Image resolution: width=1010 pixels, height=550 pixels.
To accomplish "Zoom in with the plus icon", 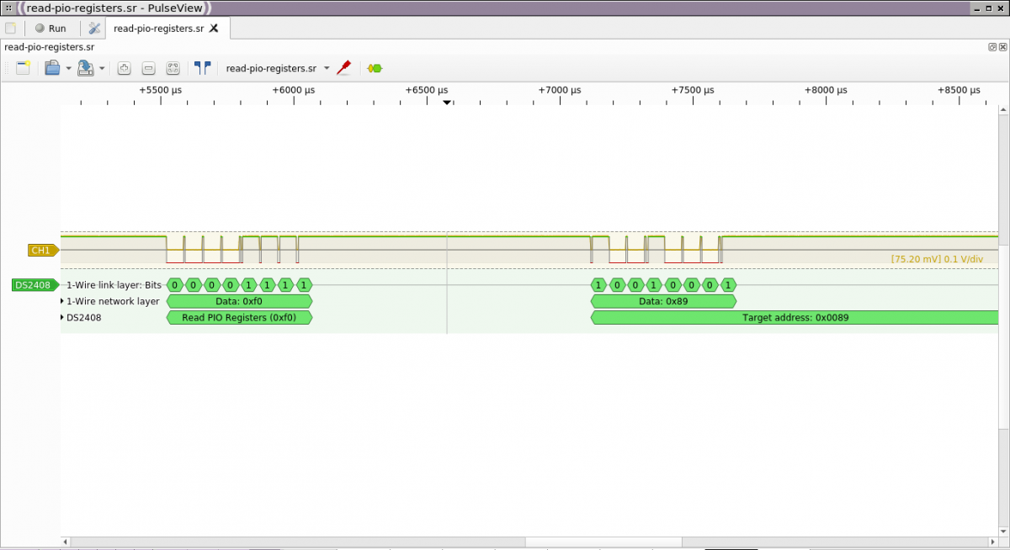I will (124, 68).
